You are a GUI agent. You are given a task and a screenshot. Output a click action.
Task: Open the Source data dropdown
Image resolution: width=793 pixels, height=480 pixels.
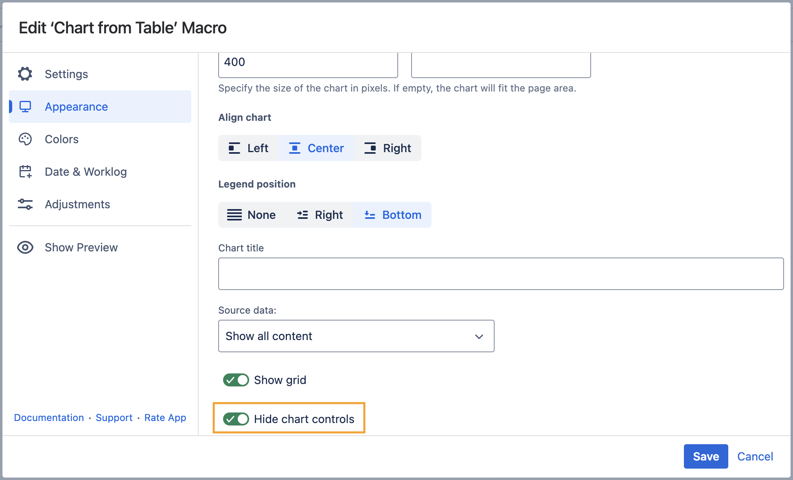[356, 336]
